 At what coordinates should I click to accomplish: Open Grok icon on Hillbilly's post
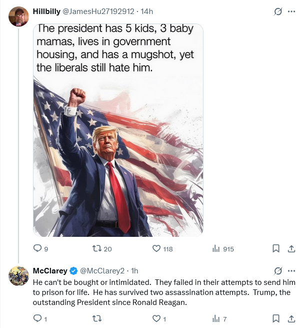[278, 11]
